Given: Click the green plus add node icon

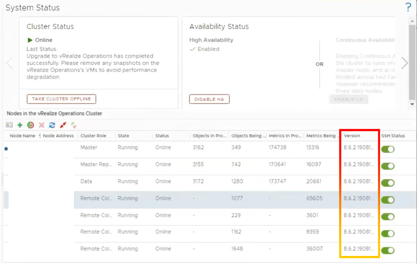Looking at the screenshot, I should tap(20, 125).
